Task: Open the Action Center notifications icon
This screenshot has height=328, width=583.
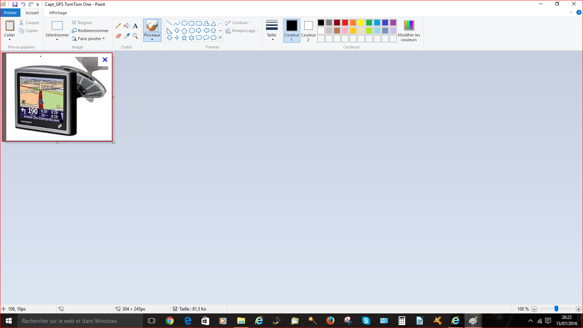Action: click(x=548, y=321)
